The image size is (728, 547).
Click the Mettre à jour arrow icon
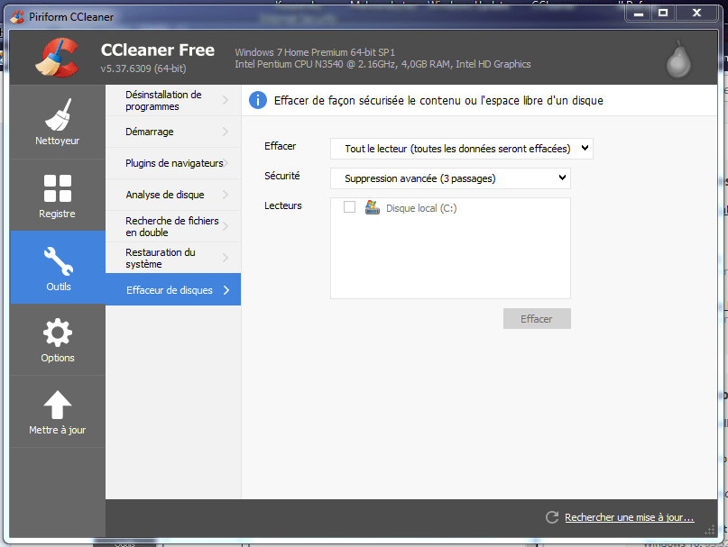click(x=58, y=405)
